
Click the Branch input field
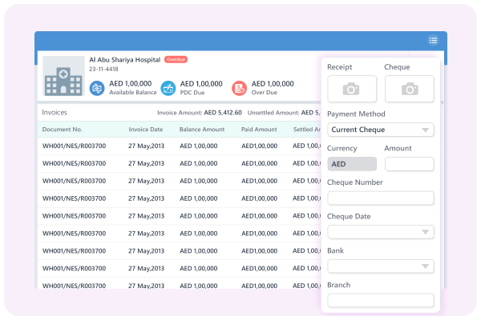pyautogui.click(x=381, y=301)
